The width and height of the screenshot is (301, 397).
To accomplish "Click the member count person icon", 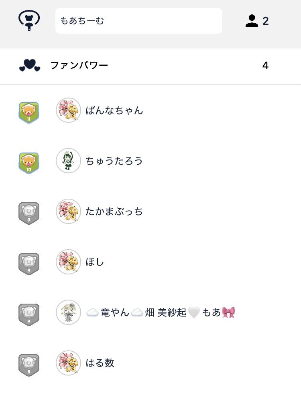I will 252,21.
